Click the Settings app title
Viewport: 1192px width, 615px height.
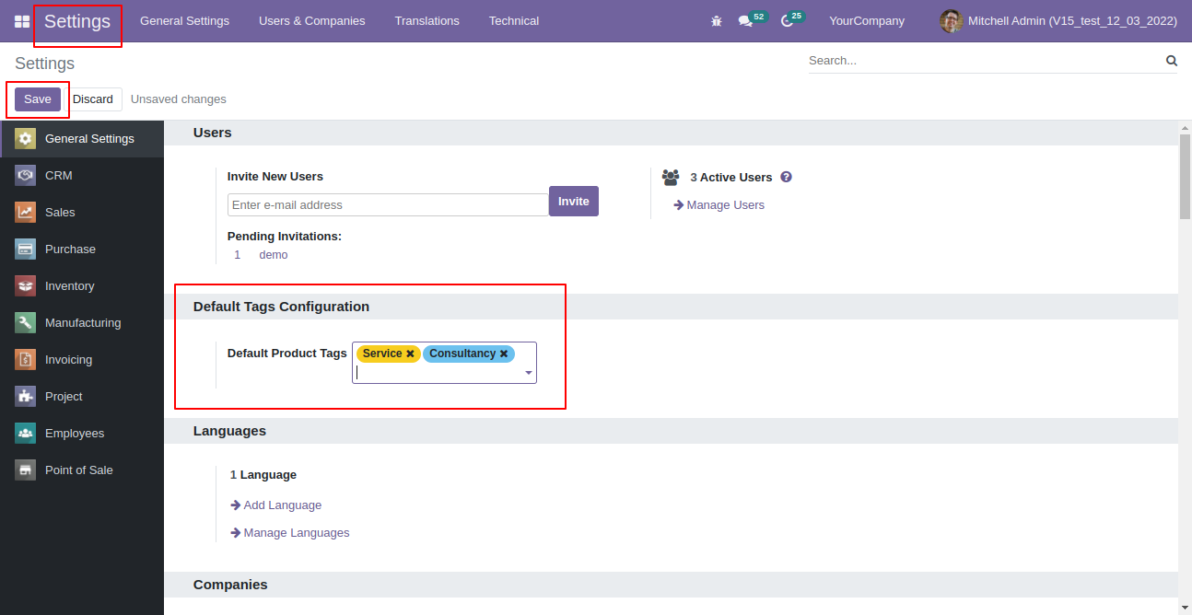coord(77,20)
